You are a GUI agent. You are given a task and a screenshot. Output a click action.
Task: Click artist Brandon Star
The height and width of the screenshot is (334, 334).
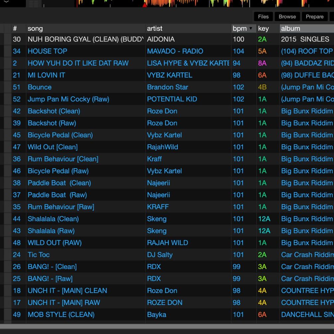click(167, 87)
